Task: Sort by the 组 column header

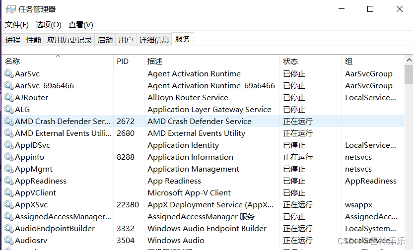Action: click(372, 61)
